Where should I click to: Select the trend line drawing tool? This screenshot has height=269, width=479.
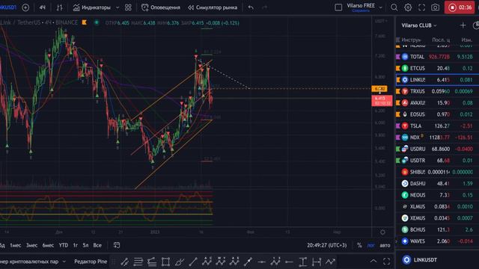193,262
